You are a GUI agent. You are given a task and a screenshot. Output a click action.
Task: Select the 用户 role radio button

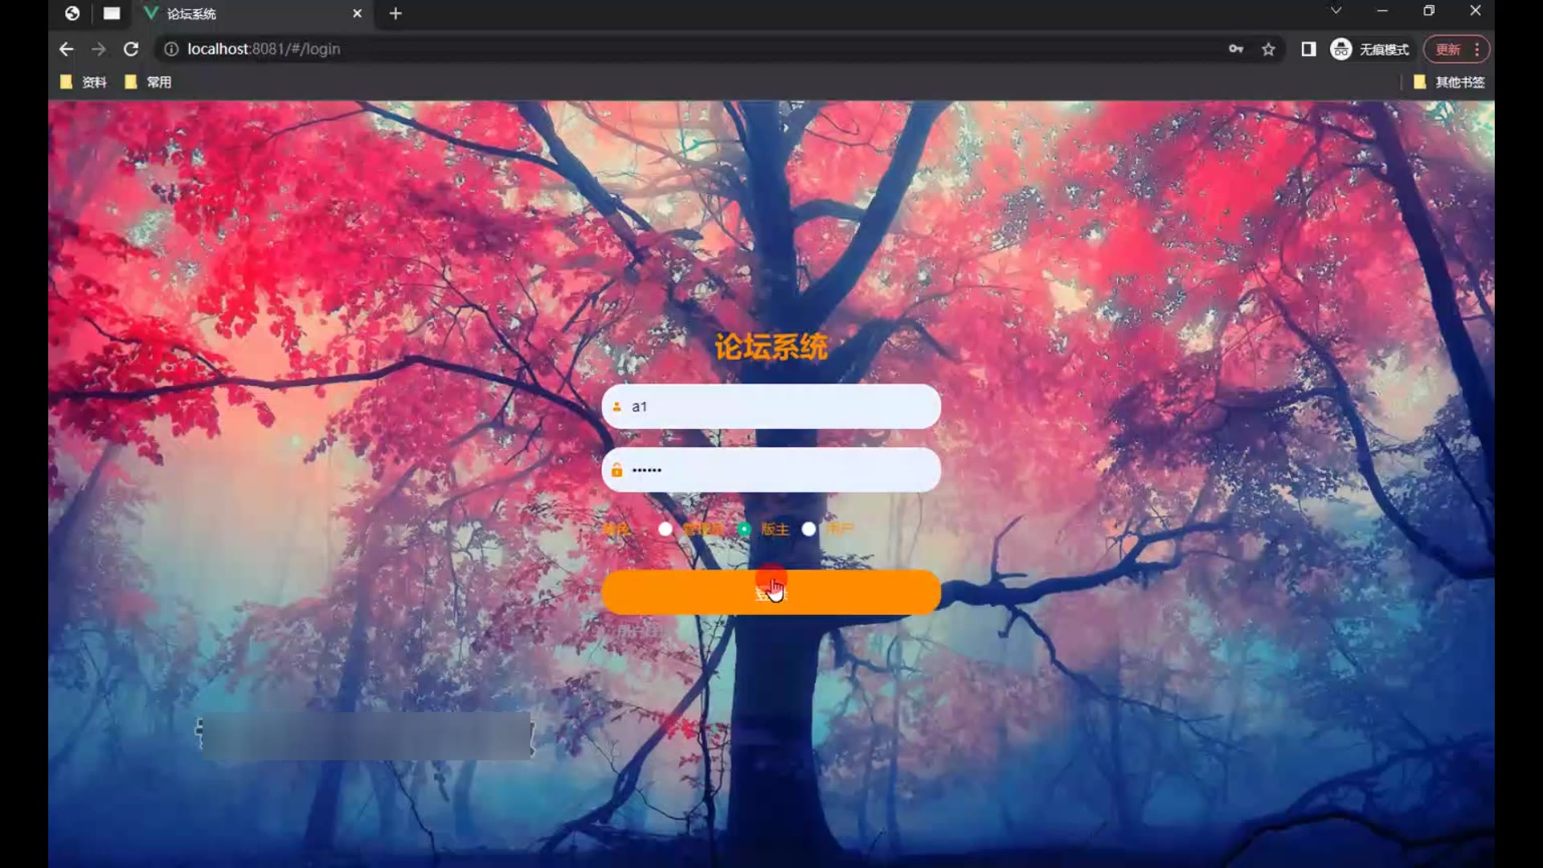click(x=808, y=529)
